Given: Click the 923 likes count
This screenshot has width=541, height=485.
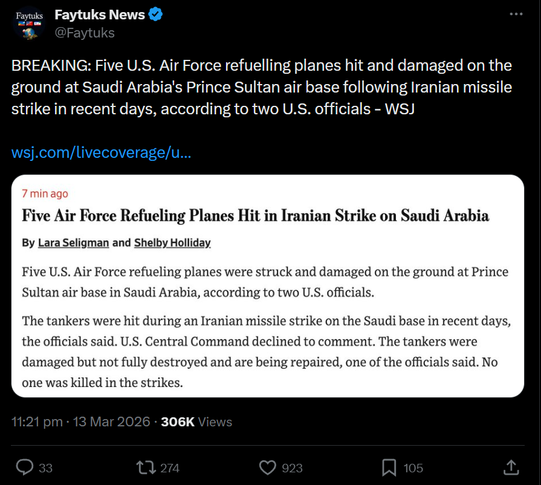Looking at the screenshot, I should 292,468.
